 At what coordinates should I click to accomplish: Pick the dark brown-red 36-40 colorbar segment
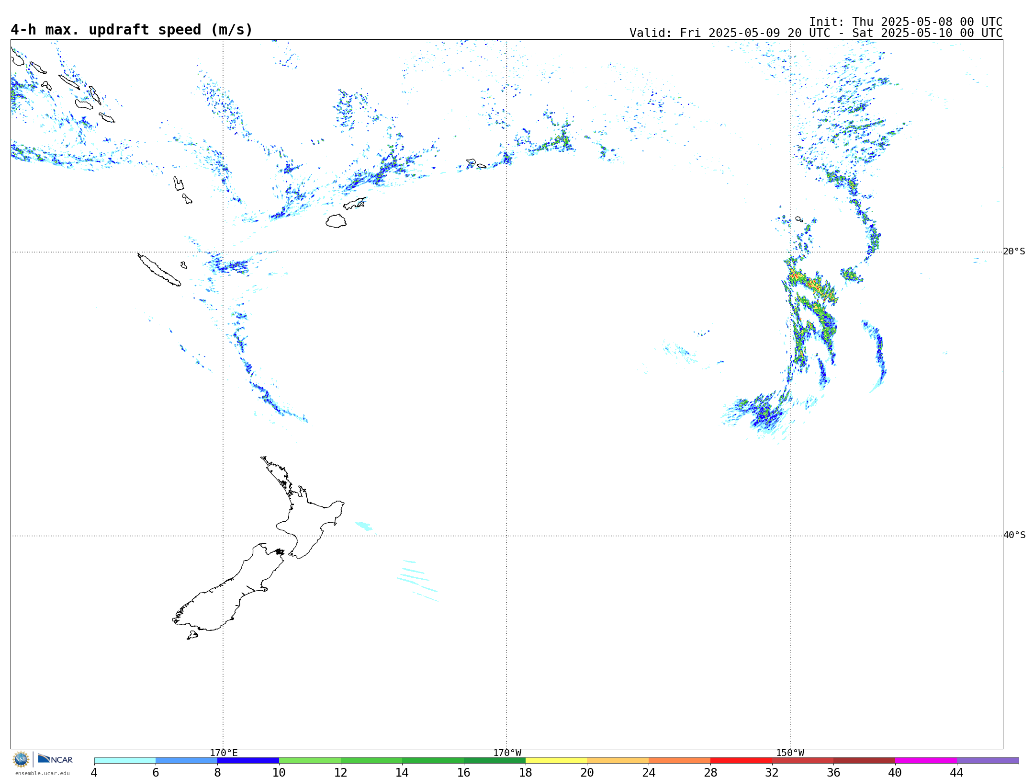click(865, 761)
